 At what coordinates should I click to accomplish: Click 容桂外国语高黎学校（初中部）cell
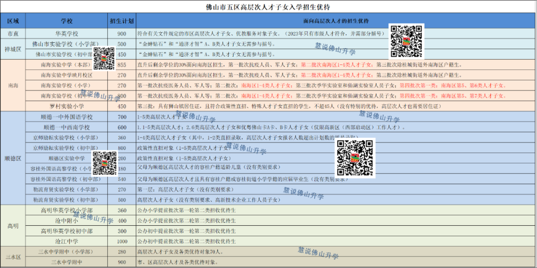[67, 179]
